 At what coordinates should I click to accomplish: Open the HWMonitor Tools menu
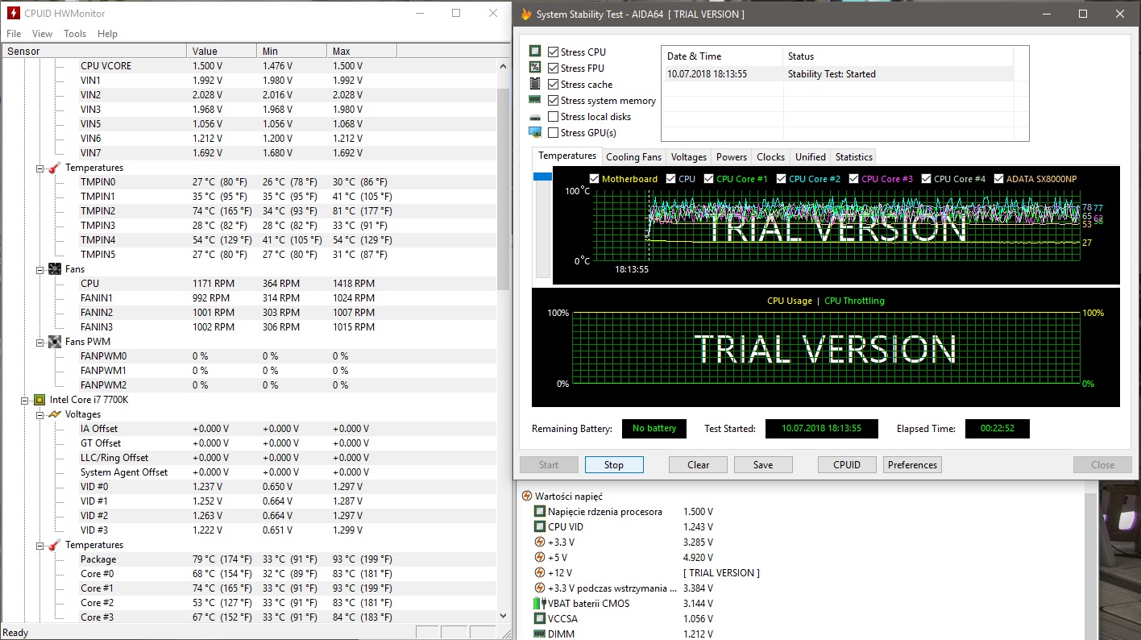pyautogui.click(x=75, y=34)
